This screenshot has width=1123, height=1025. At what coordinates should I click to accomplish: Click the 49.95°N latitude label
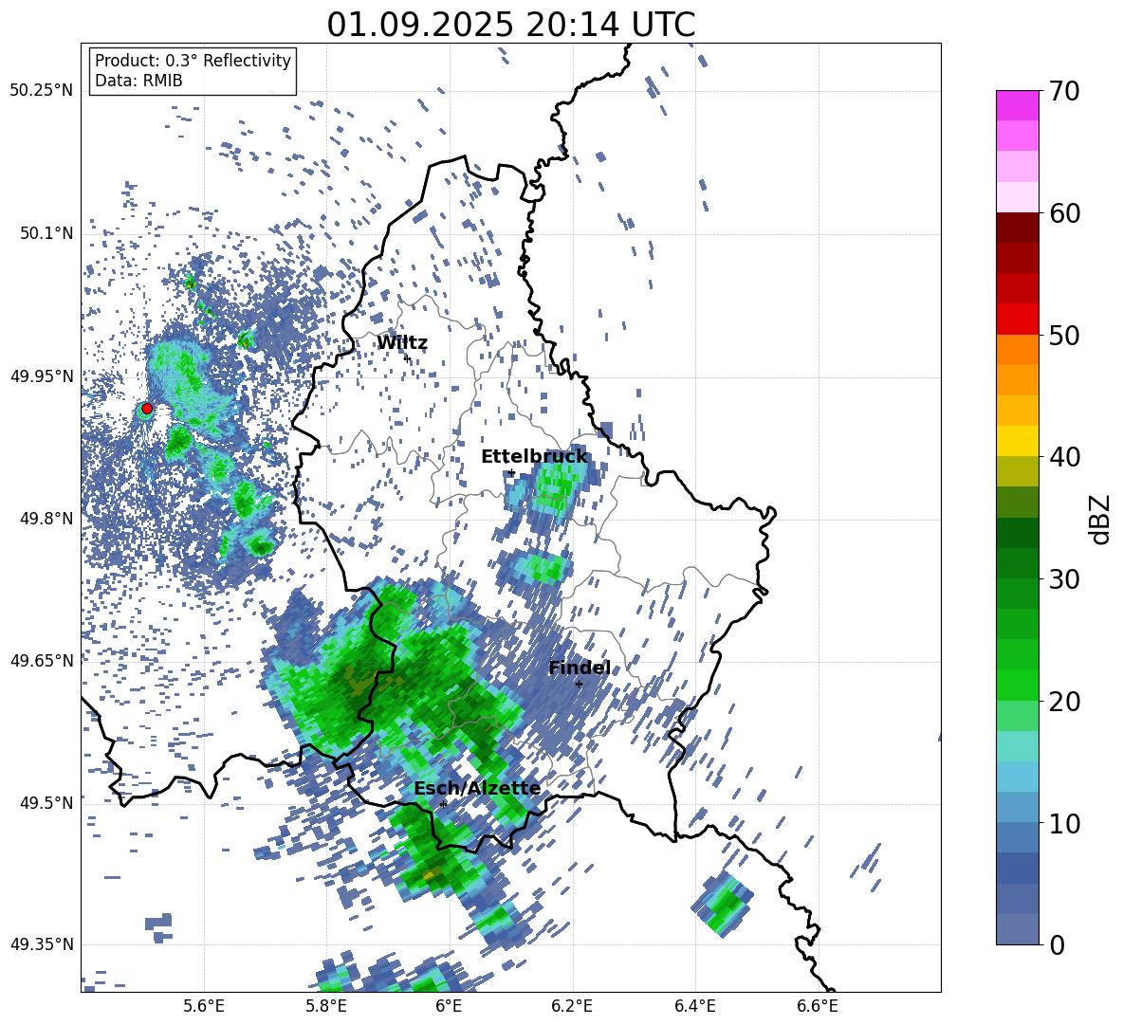click(42, 375)
